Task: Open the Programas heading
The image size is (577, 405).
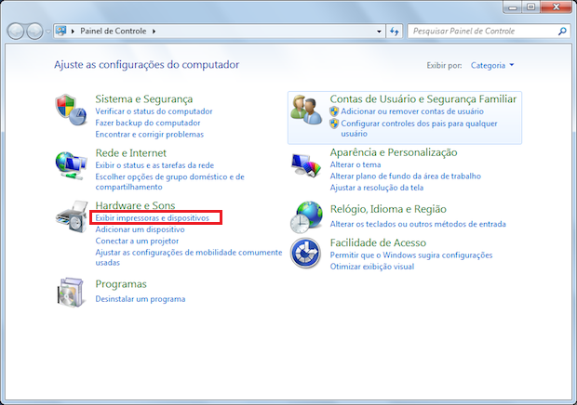Action: tap(121, 284)
